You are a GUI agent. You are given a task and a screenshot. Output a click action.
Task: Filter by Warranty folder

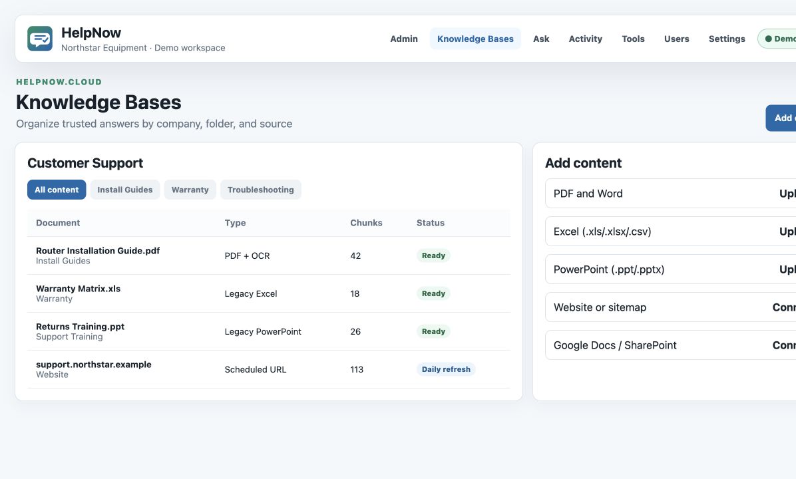(190, 189)
